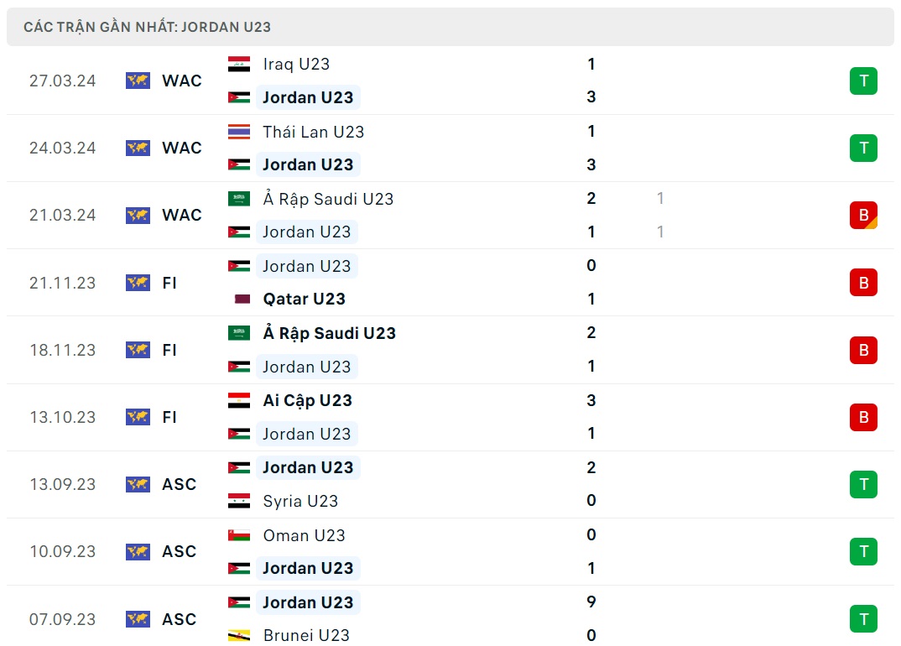Click the ASC league label for 10.09.23

(x=179, y=551)
